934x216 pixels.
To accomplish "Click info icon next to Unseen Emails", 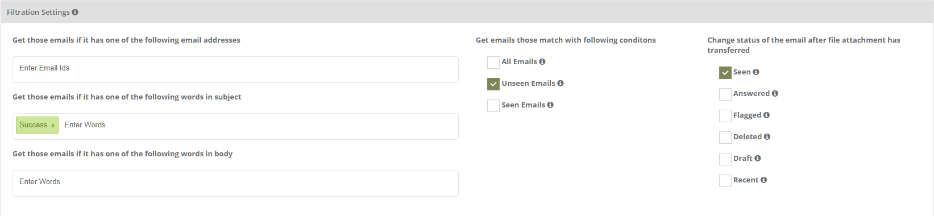I will click(x=561, y=83).
